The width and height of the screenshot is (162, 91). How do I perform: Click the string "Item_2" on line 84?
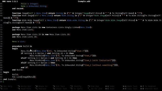[88, 56]
